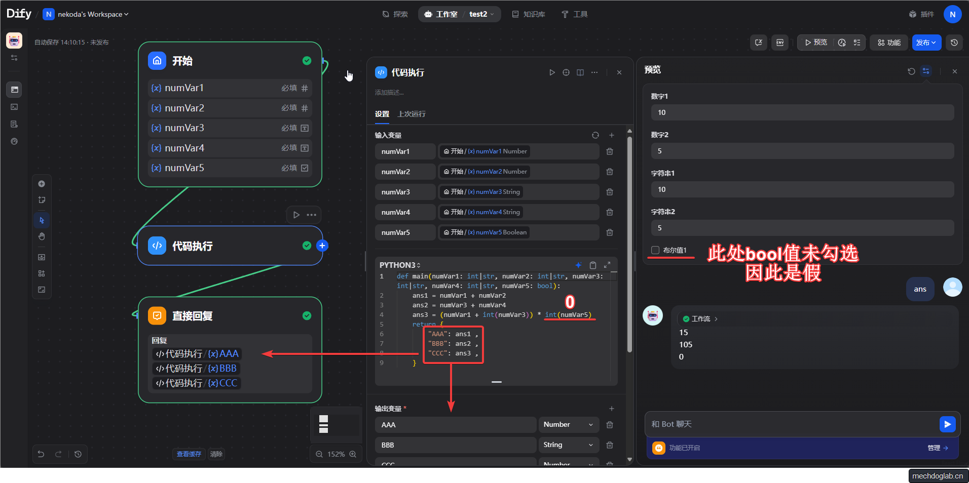Expand the code editor to fullscreen
Screen dimensions: 969x483
tap(607, 265)
